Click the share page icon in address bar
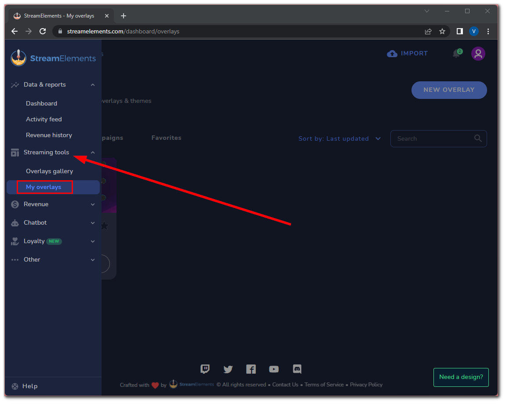The width and height of the screenshot is (506, 404). (x=428, y=31)
